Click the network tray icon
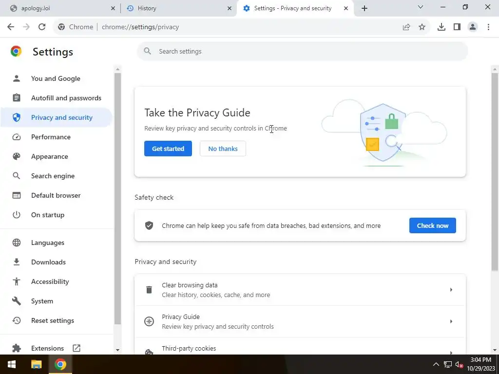The width and height of the screenshot is (499, 374). tap(448, 364)
